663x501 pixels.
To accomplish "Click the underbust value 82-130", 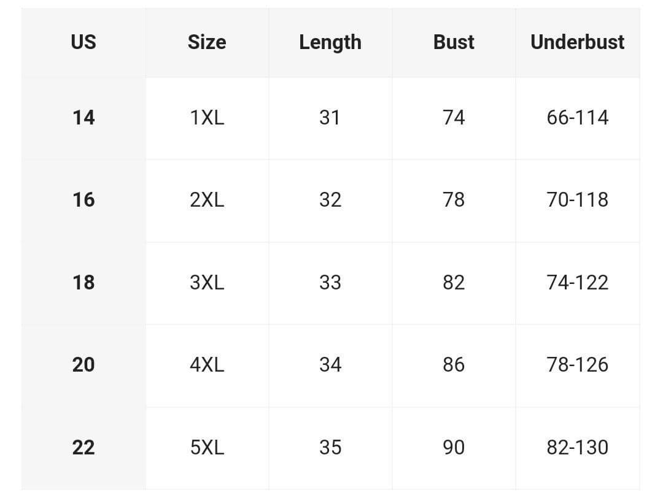I will pyautogui.click(x=577, y=447).
